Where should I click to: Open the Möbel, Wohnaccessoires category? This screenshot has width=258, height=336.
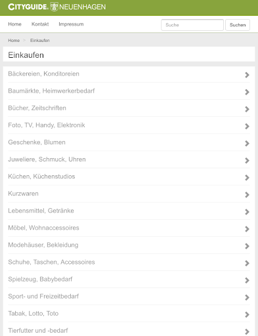[129, 228]
